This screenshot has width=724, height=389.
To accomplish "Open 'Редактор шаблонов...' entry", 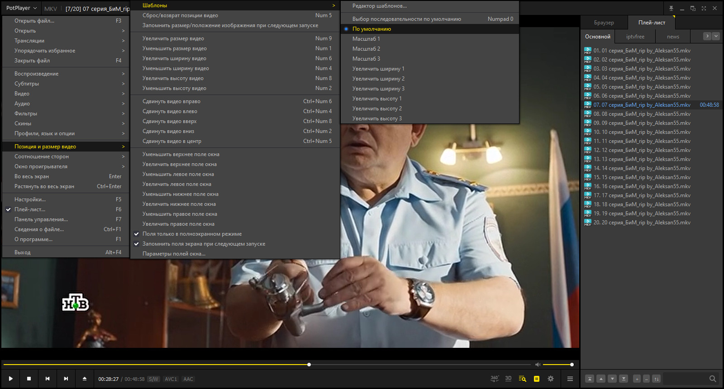I will tap(379, 6).
